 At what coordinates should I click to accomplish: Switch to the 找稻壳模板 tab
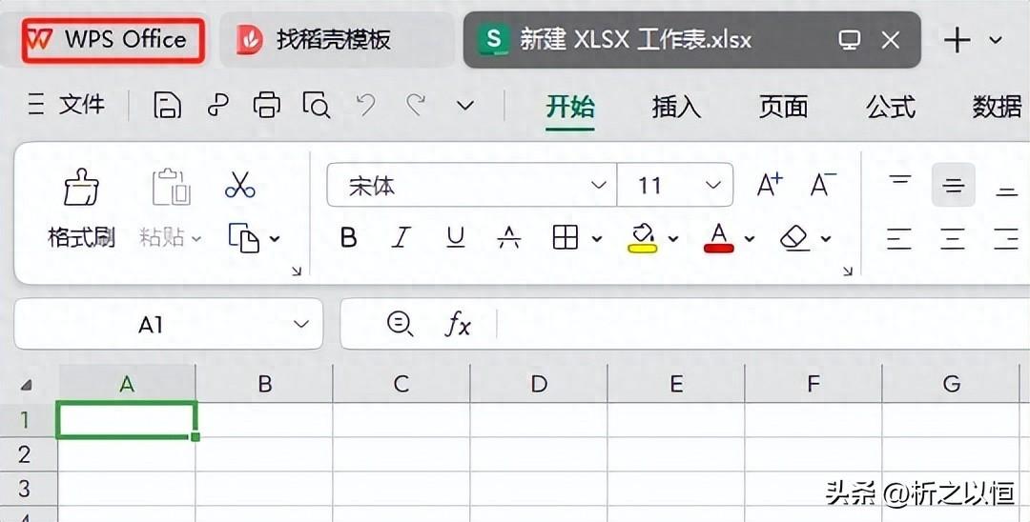pyautogui.click(x=337, y=40)
